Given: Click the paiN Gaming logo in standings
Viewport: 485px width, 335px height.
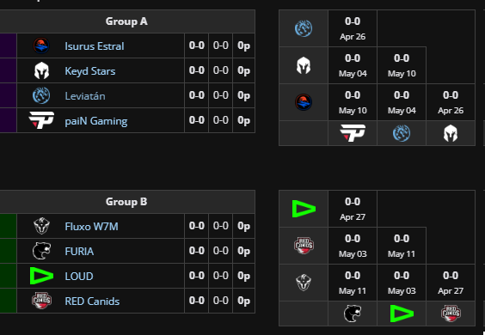Looking at the screenshot, I should (x=41, y=120).
